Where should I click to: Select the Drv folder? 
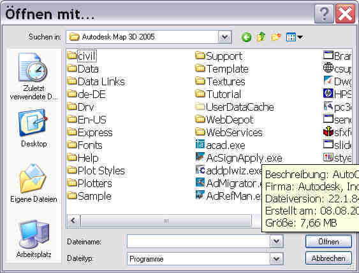tap(80, 107)
